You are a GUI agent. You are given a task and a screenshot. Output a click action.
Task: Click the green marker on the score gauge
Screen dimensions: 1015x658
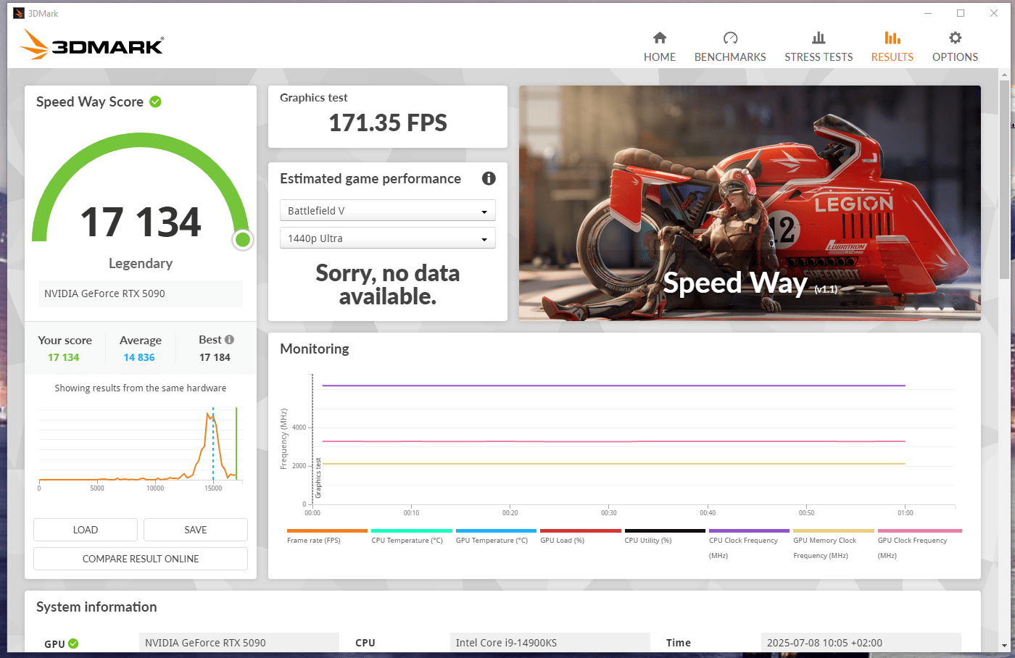(x=243, y=240)
